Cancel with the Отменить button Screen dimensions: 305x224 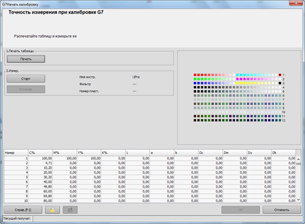click(x=282, y=210)
